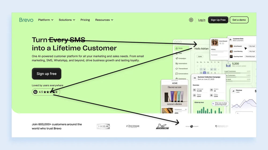The width and height of the screenshot is (268, 150).
Task: Expand the Solutions menu
Action: tap(67, 20)
